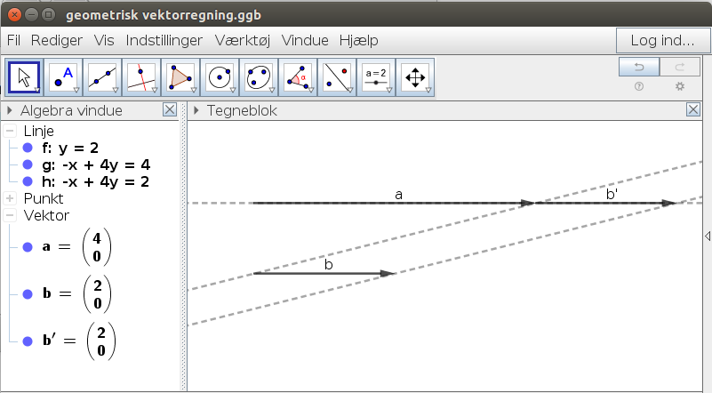Open the settings gear icon
Screen dimensions: 712x393
pos(680,86)
